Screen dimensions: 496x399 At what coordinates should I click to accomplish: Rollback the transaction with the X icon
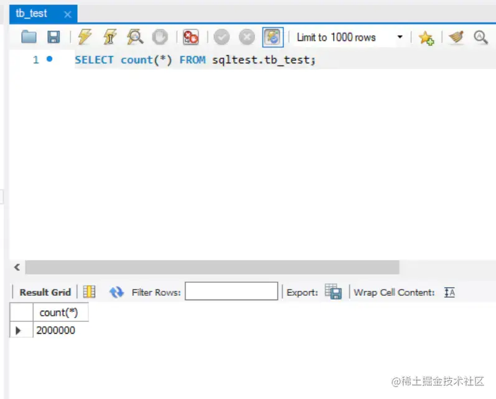pos(246,37)
